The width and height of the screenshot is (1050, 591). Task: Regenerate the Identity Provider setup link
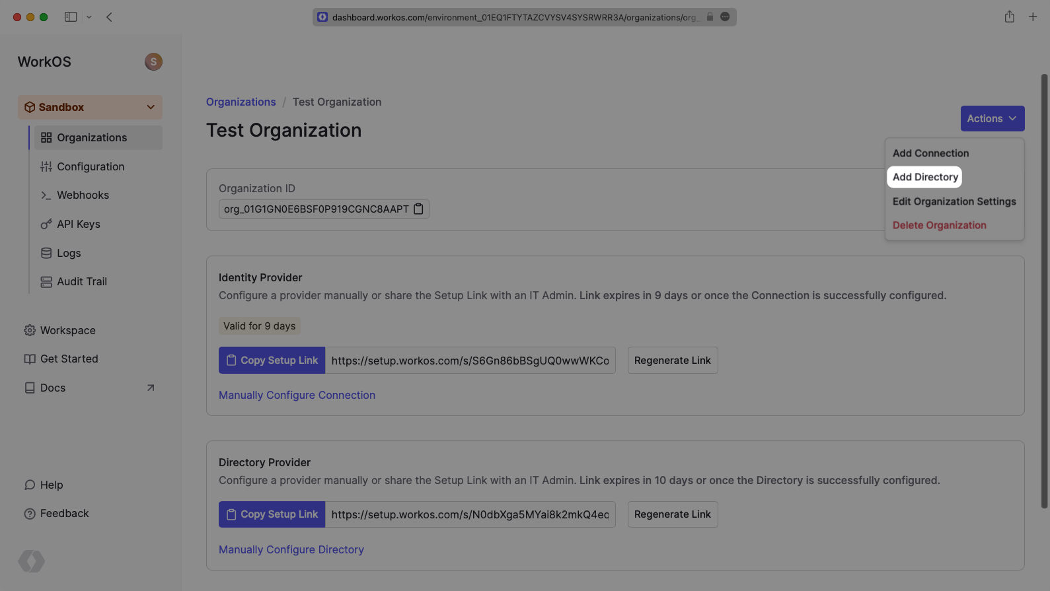(672, 361)
